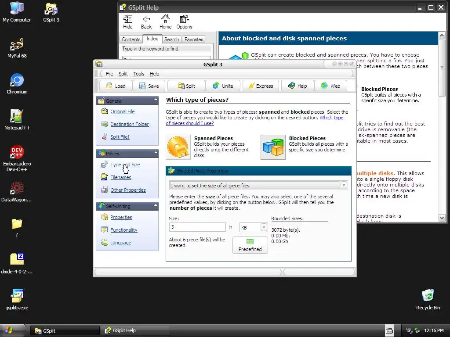
Task: Click the Split File! link
Action: pos(120,137)
